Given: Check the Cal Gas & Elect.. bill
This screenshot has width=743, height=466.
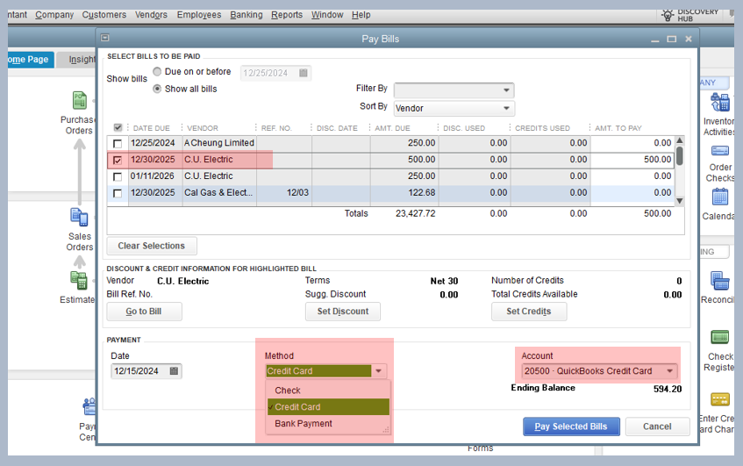Looking at the screenshot, I should click(118, 193).
